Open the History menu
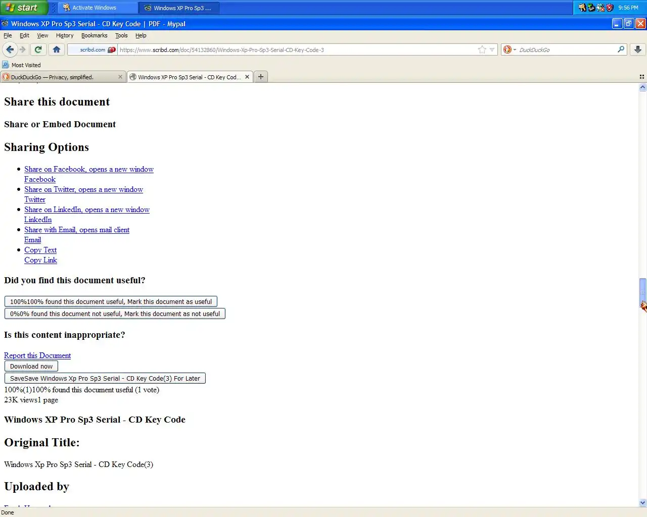Image resolution: width=647 pixels, height=517 pixels. pyautogui.click(x=65, y=35)
